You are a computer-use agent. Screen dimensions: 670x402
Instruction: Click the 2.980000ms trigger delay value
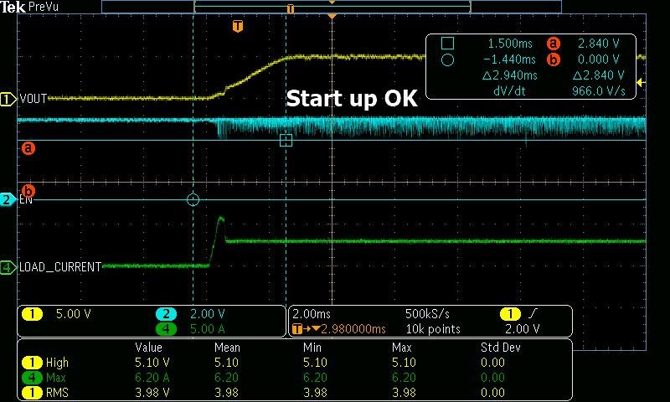[x=353, y=329]
